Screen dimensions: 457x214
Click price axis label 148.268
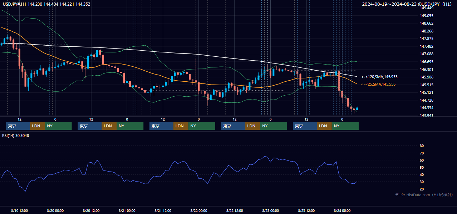427,31
